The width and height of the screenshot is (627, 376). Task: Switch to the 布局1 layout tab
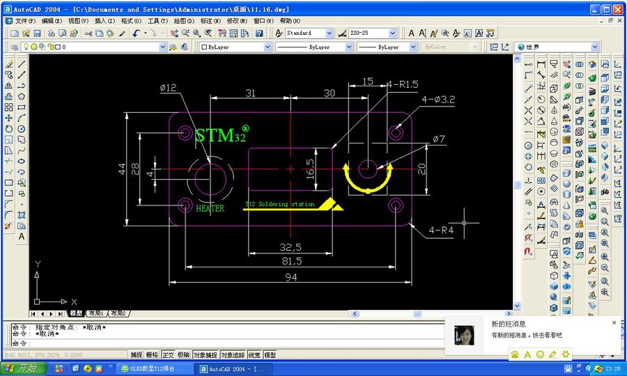pyautogui.click(x=96, y=313)
